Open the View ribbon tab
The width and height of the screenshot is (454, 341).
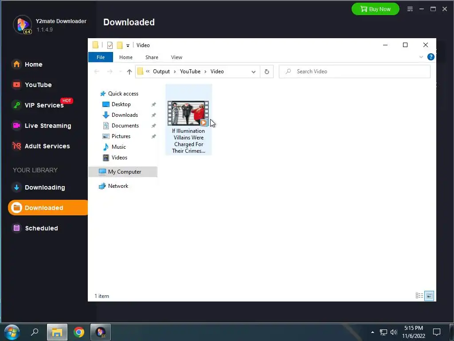click(x=176, y=57)
